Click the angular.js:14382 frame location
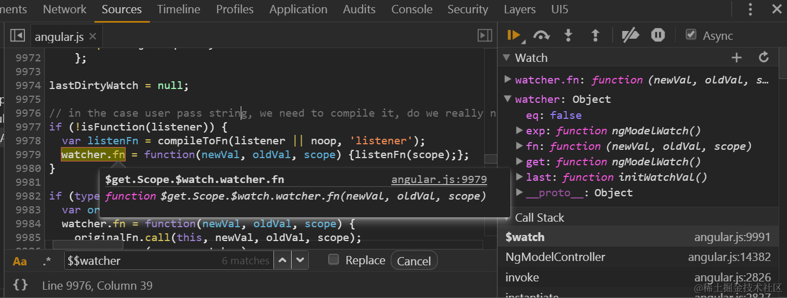Image resolution: width=787 pixels, height=298 pixels. point(729,257)
